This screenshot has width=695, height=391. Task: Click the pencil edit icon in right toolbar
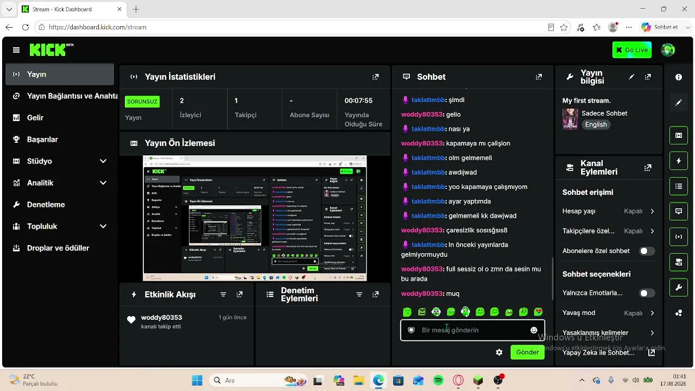679,103
